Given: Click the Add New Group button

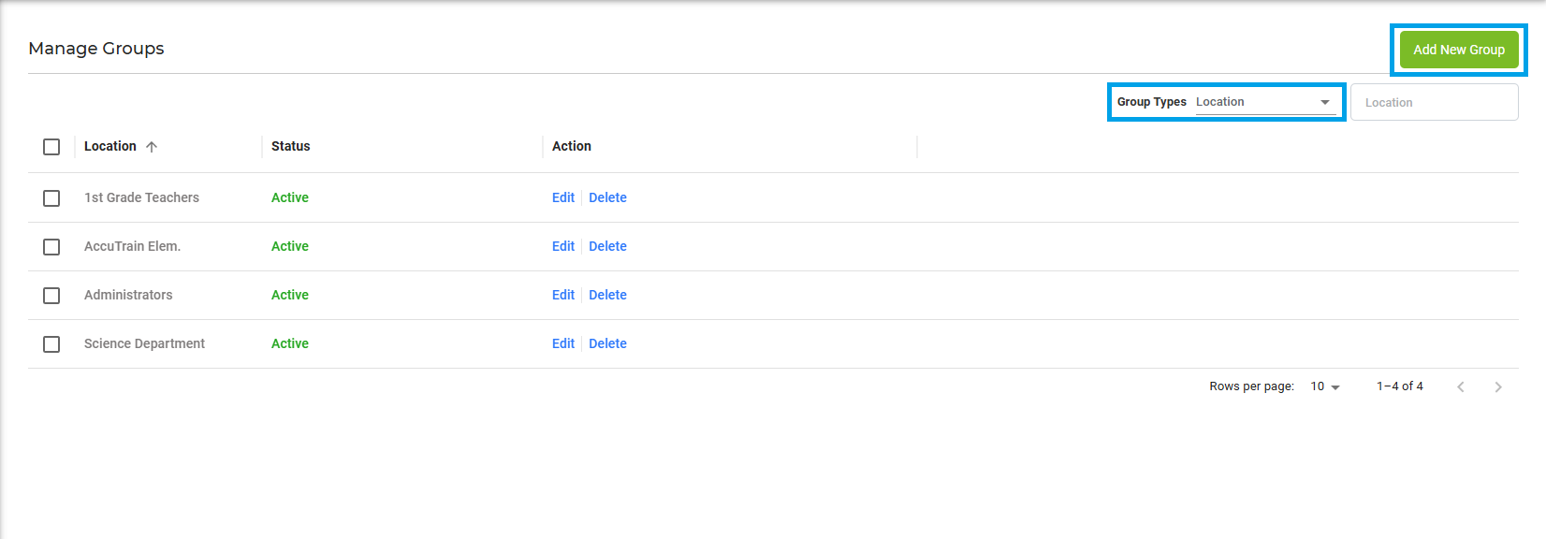Looking at the screenshot, I should coord(1458,50).
